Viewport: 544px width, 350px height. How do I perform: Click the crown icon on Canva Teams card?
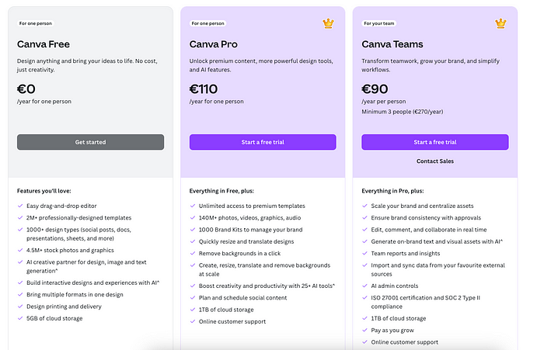coord(500,23)
